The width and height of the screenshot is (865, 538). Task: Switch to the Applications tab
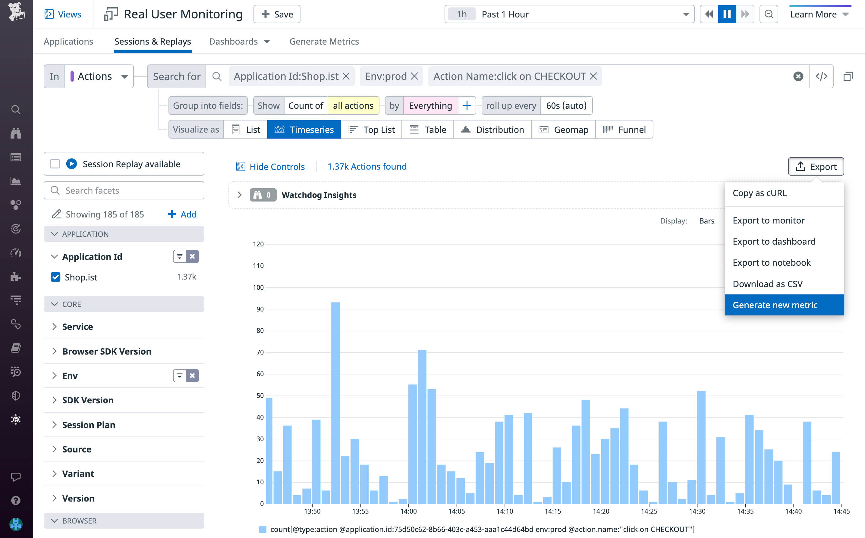pyautogui.click(x=68, y=41)
